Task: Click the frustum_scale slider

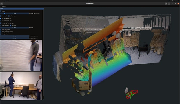Action: 14,38
